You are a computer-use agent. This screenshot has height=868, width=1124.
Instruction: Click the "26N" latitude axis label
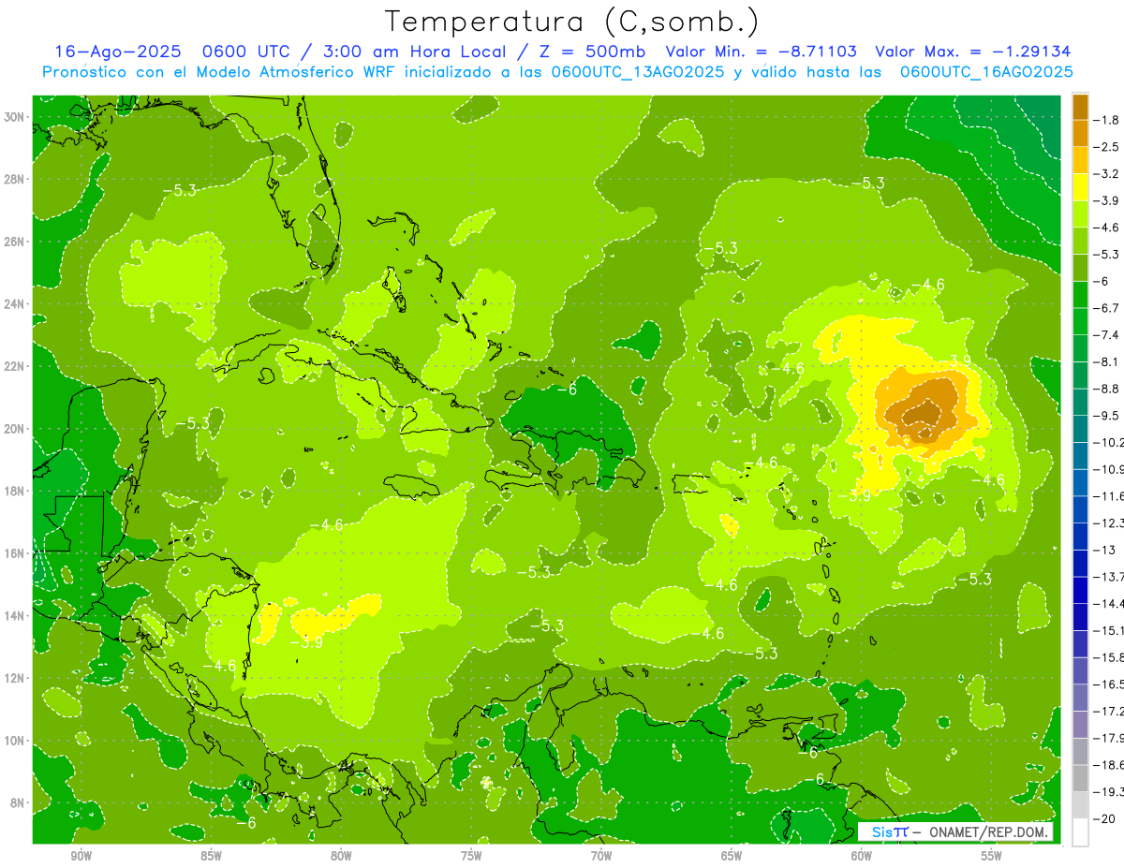(x=14, y=242)
